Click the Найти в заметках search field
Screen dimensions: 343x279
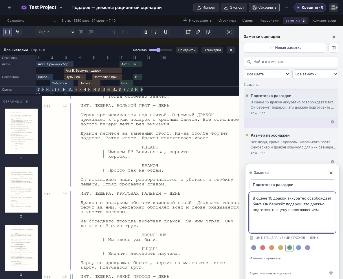pos(291,62)
